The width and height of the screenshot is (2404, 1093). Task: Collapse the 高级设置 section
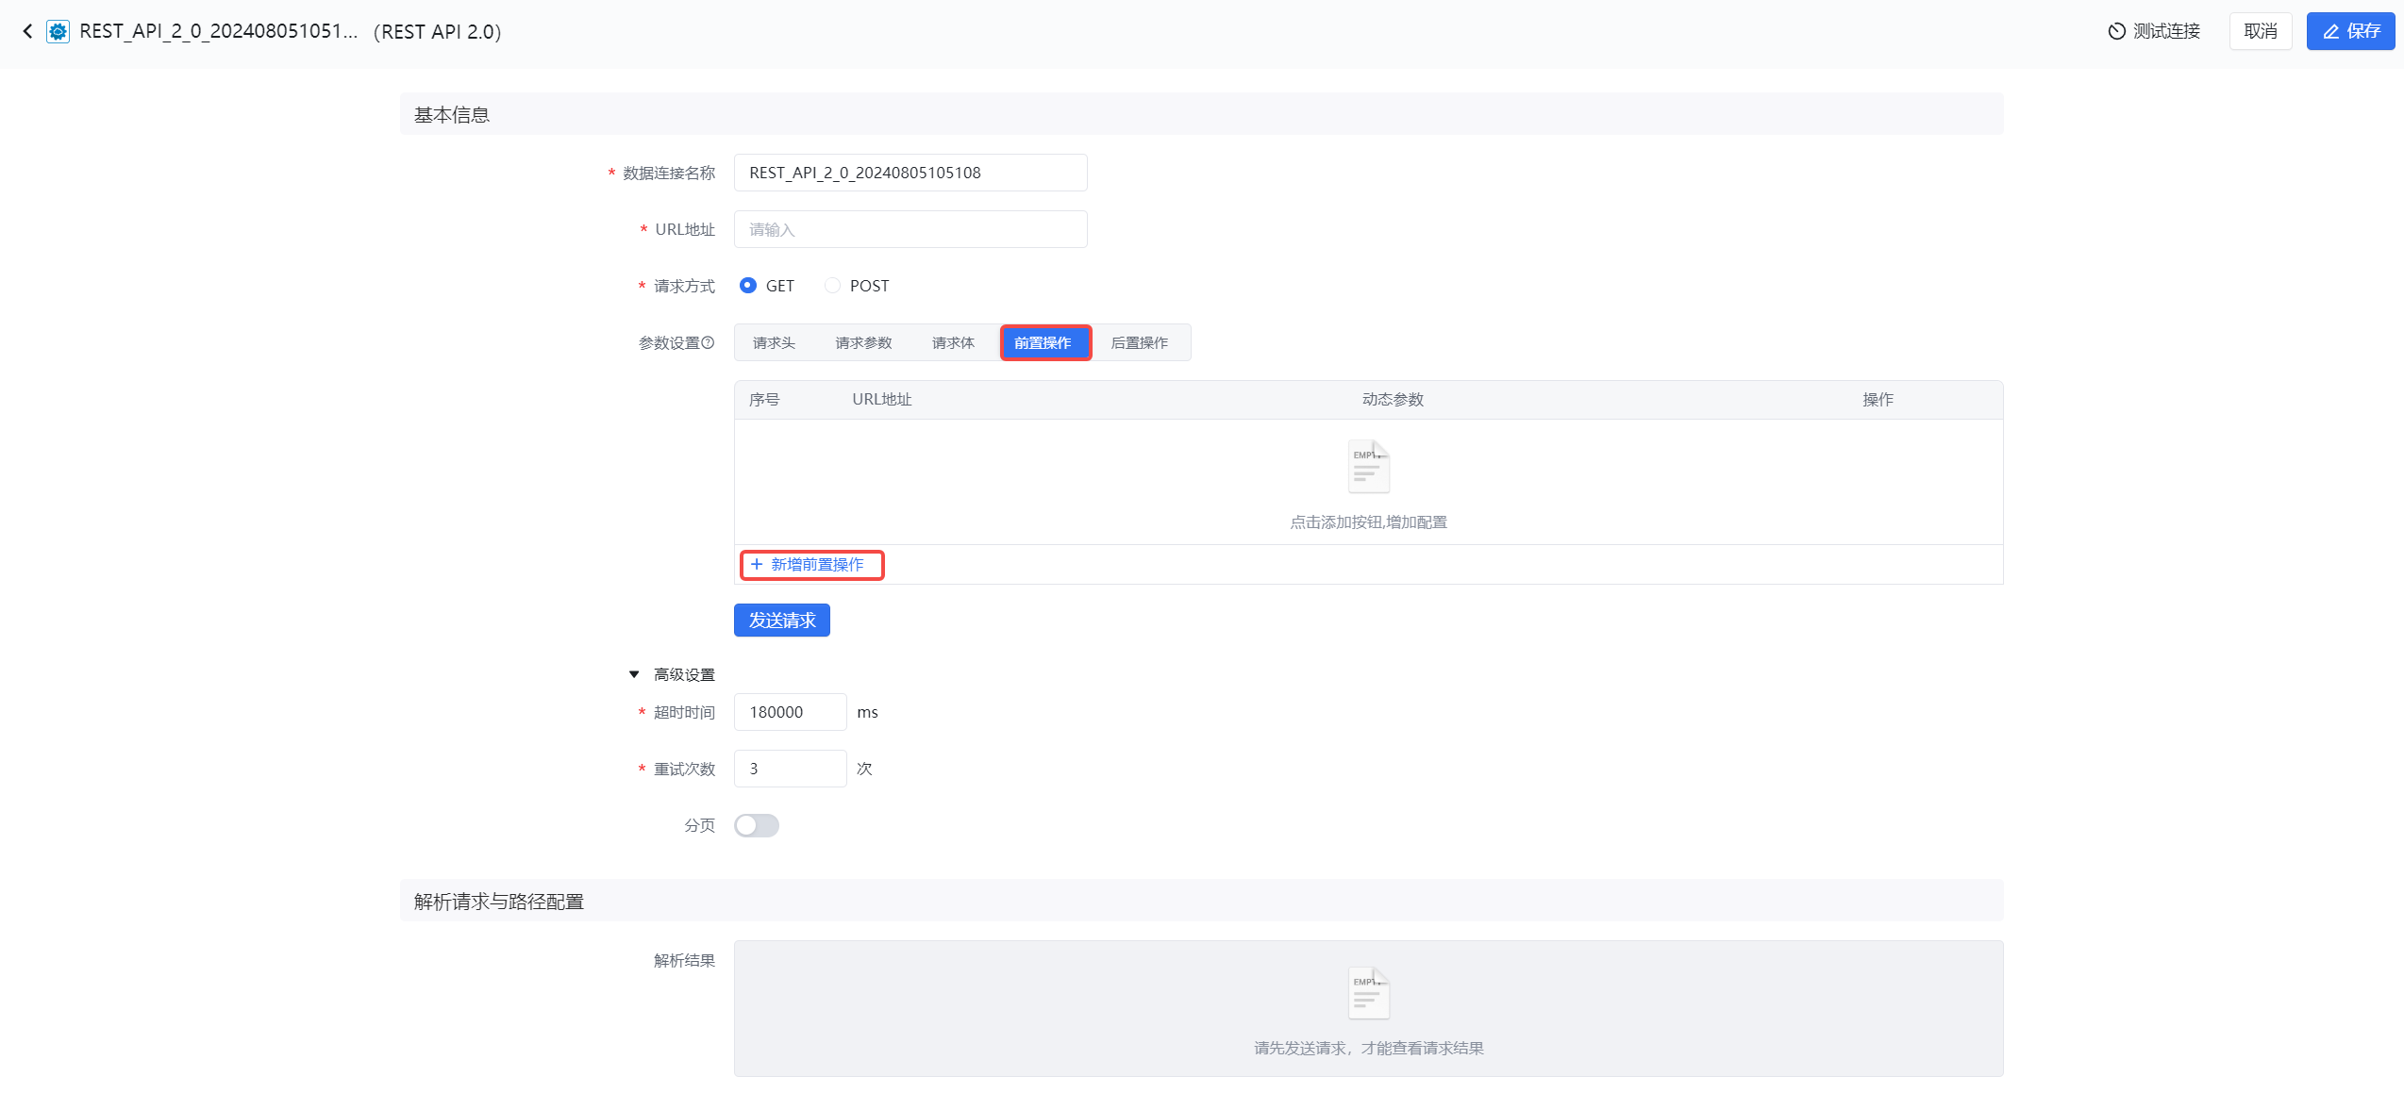tap(673, 674)
